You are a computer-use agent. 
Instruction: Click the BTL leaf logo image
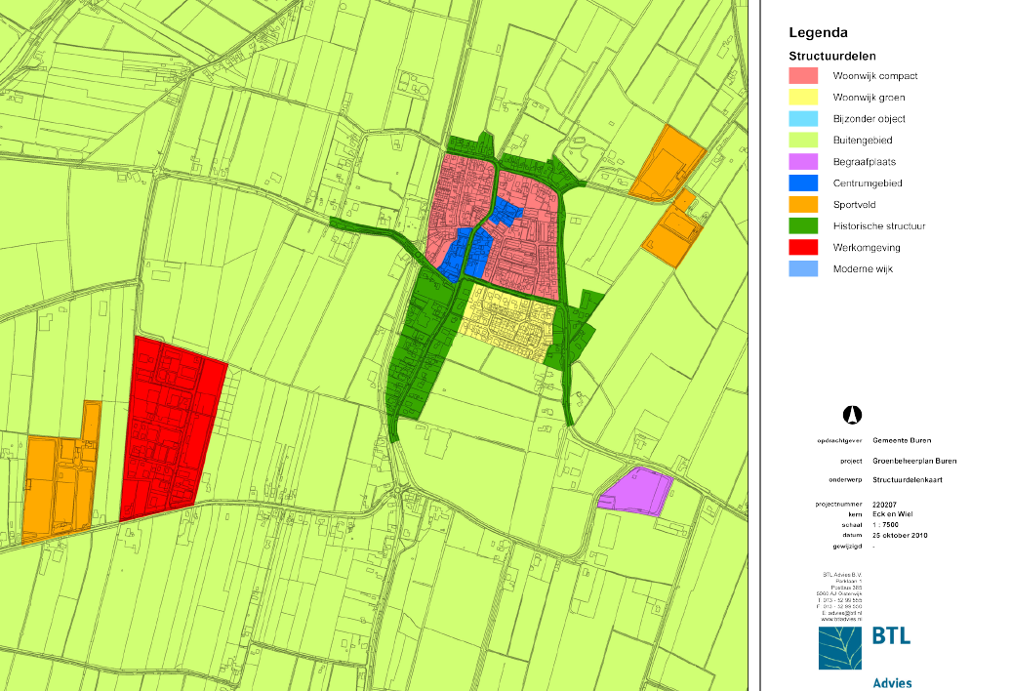[840, 647]
